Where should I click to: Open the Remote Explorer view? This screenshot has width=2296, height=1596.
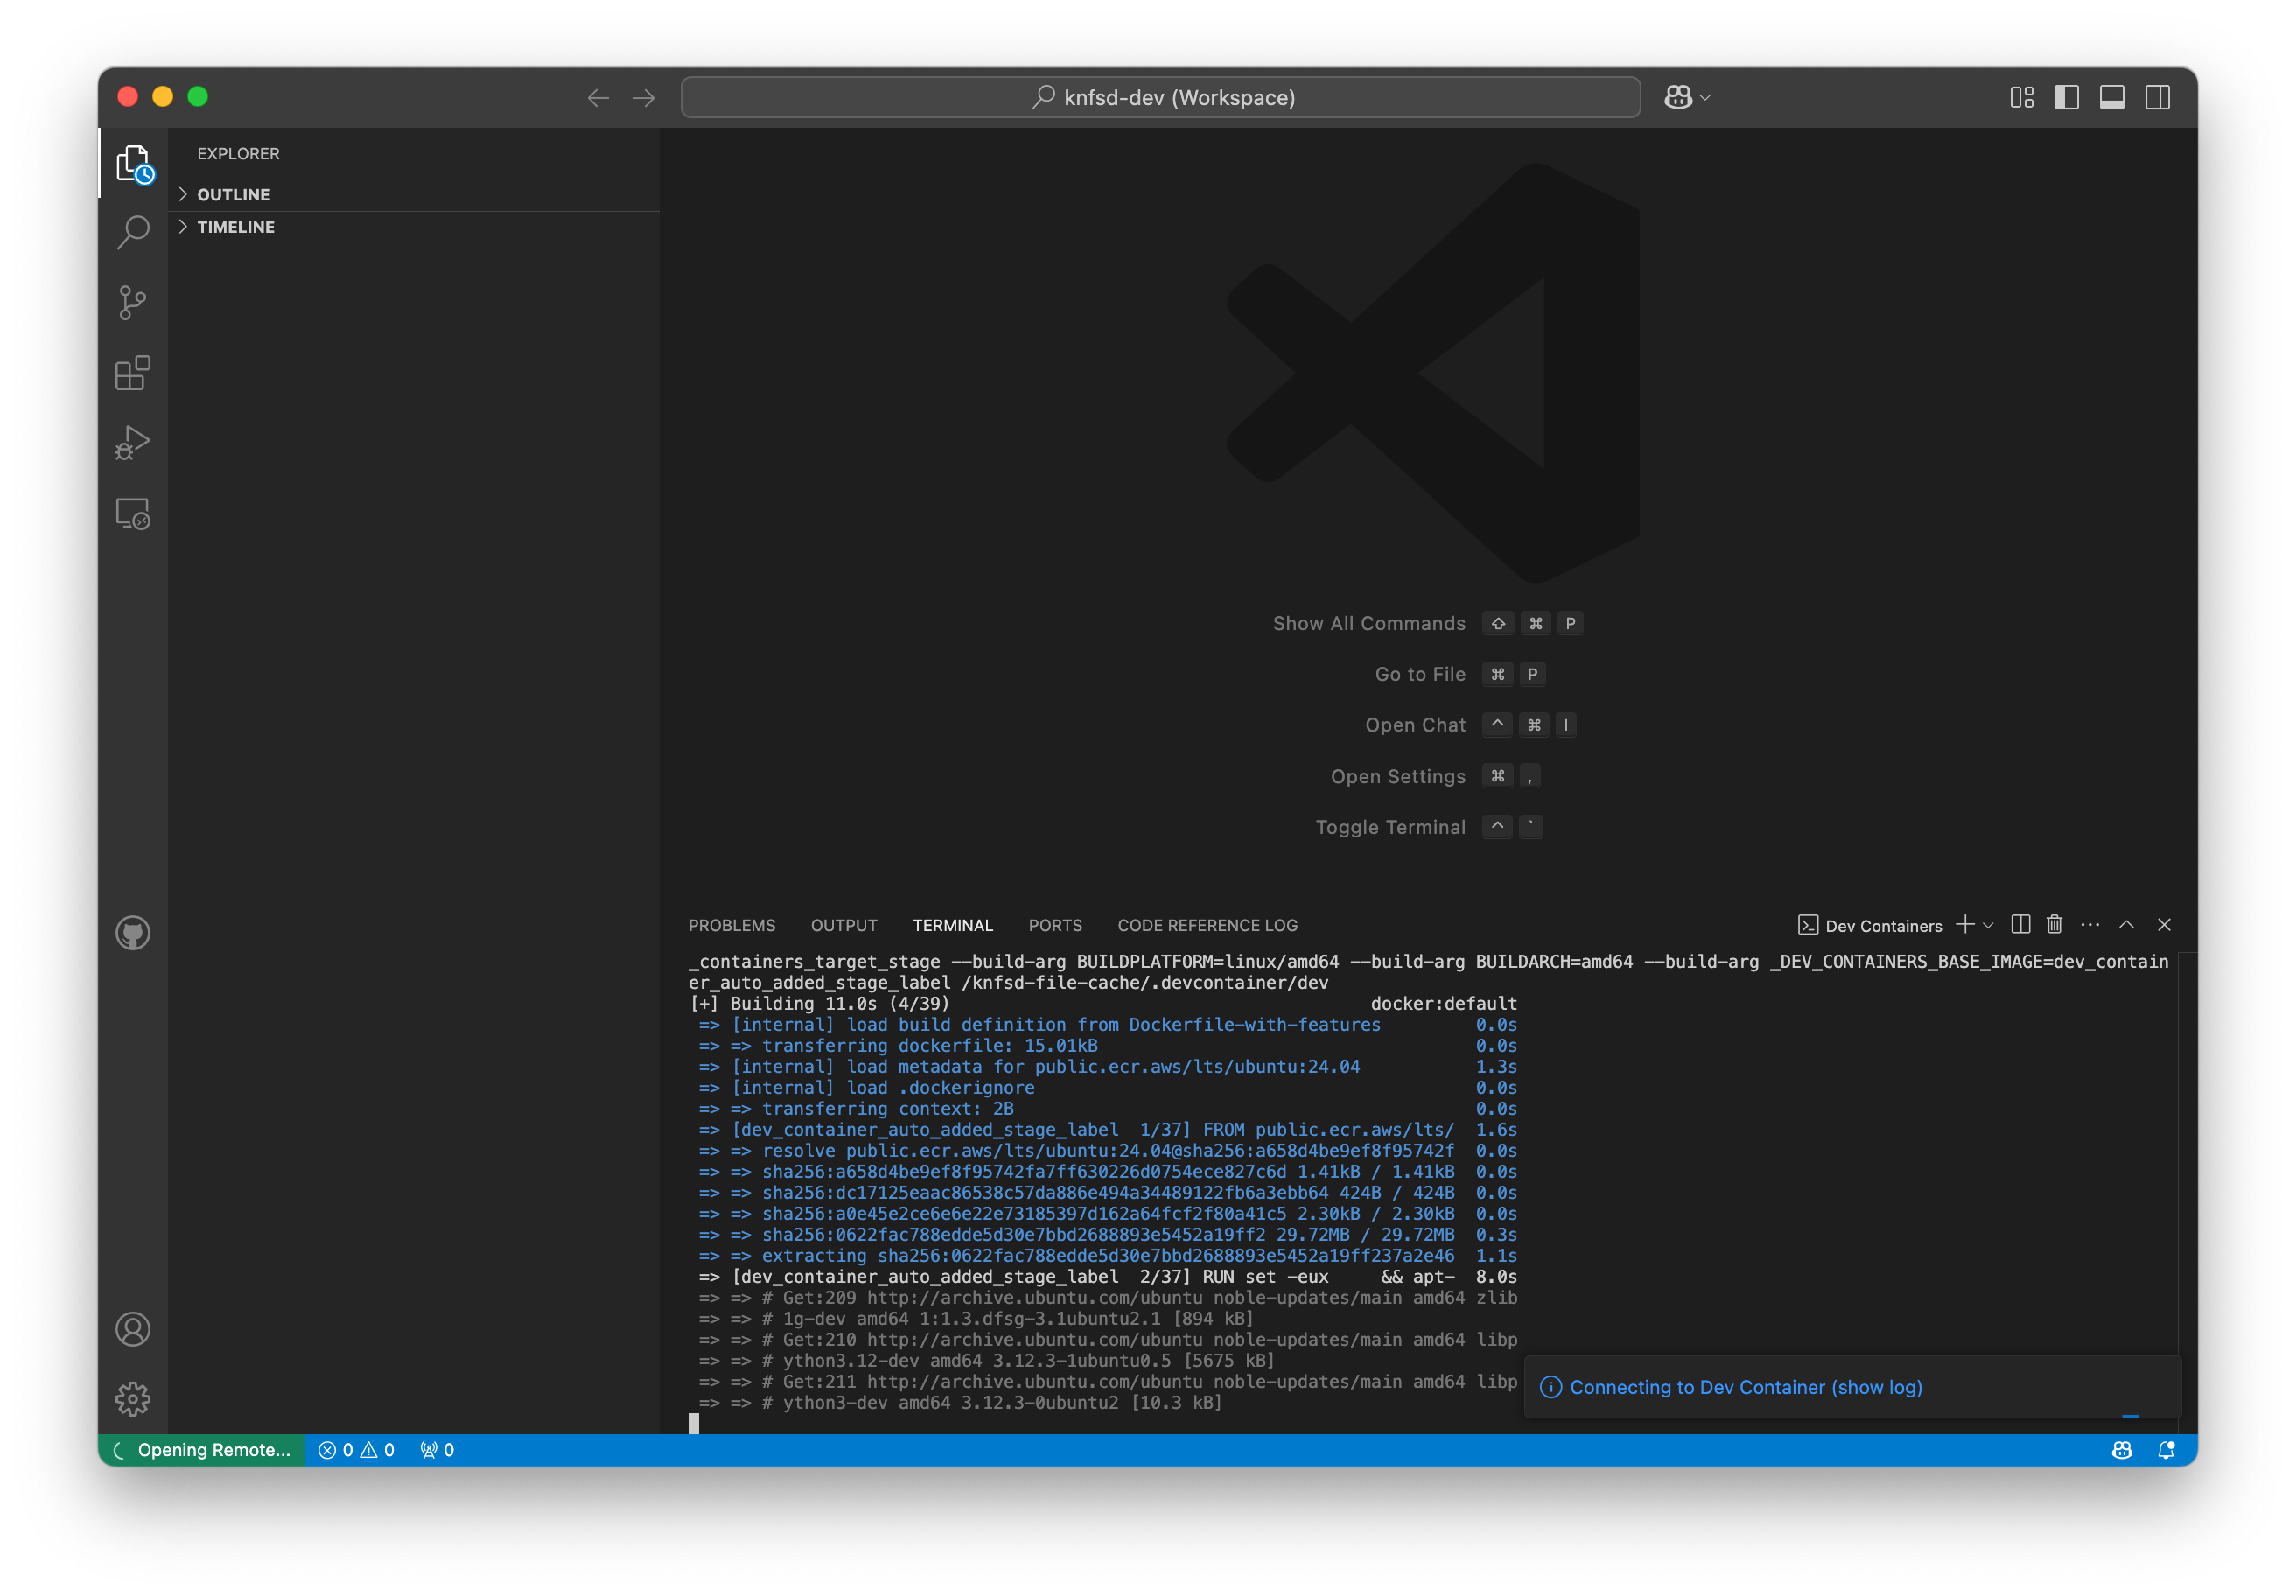click(x=133, y=514)
